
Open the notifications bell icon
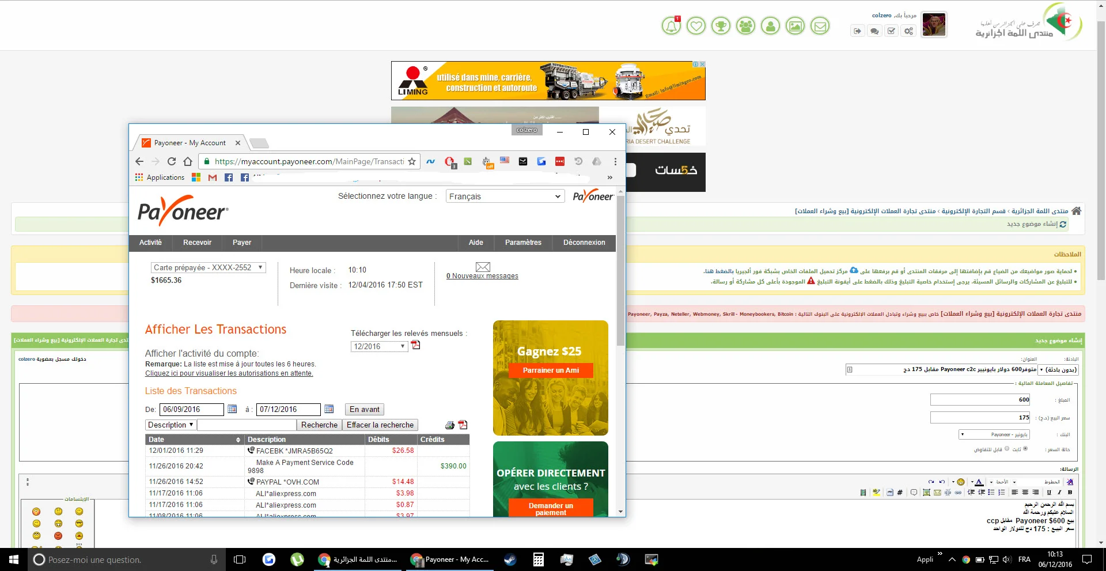coord(671,26)
